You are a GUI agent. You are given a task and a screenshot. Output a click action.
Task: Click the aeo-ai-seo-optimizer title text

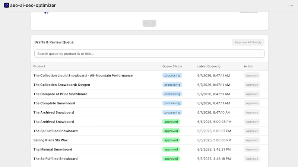(x=33, y=5)
